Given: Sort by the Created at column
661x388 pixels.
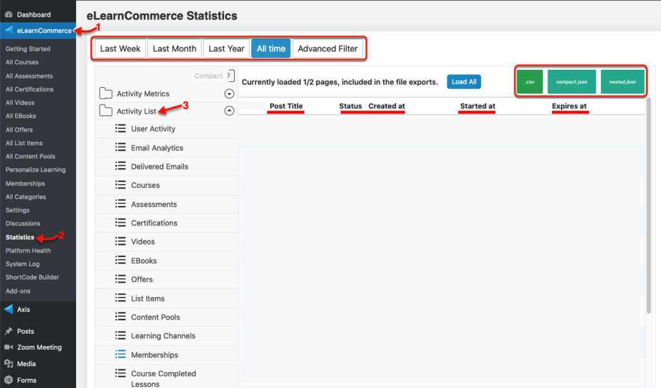Looking at the screenshot, I should 387,107.
